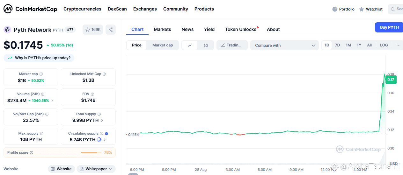
Task: Open Why is PYTH's price up today
Action: [x=39, y=58]
